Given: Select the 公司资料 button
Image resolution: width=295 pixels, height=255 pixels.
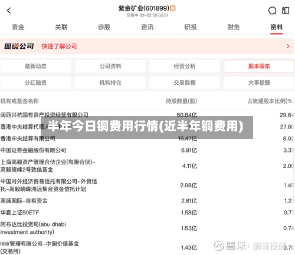Looking at the screenshot, I should click(110, 66).
